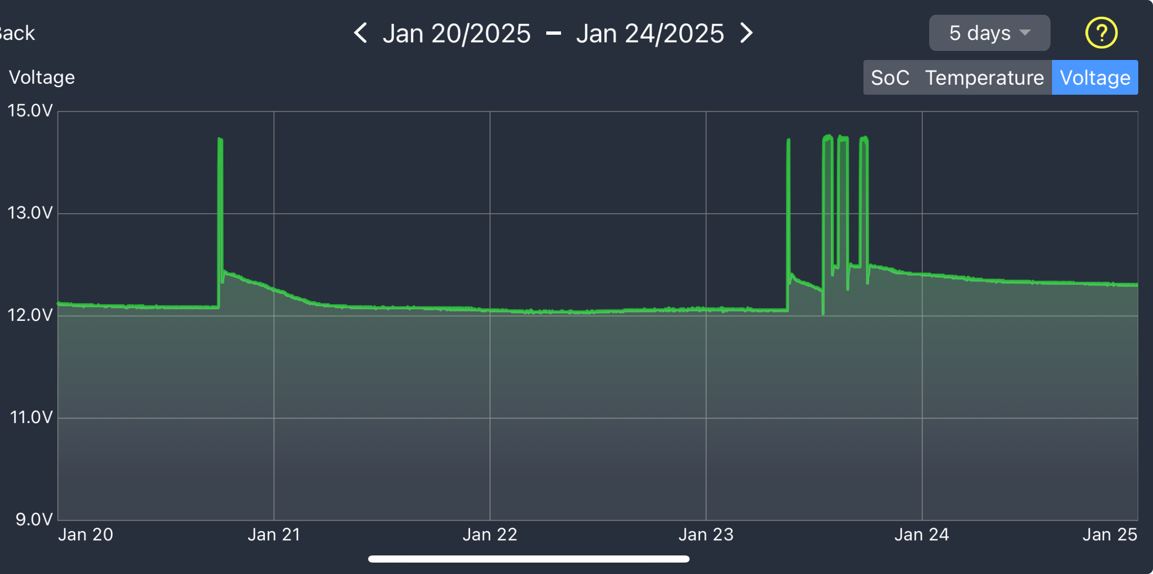Click the white home indicator bar
Viewport: 1153px width, 574px height.
pos(529,559)
